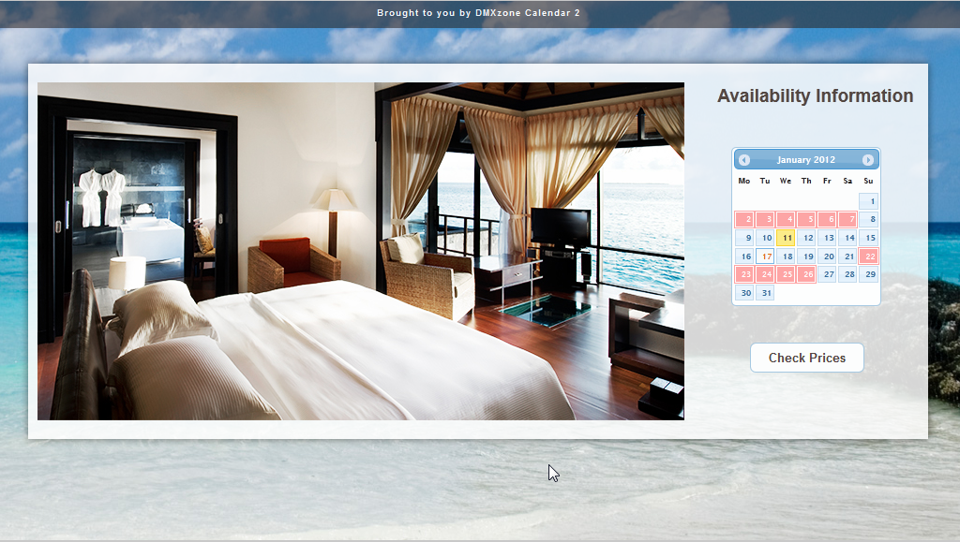Click the Availability Information heading
960x542 pixels.
[x=815, y=95]
